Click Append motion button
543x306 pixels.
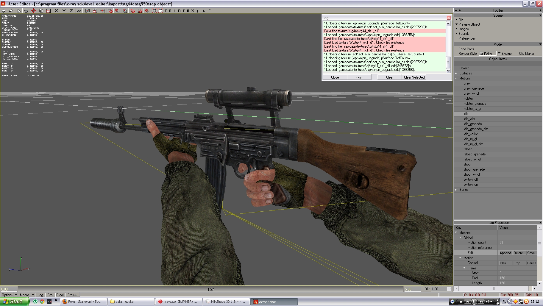point(505,253)
